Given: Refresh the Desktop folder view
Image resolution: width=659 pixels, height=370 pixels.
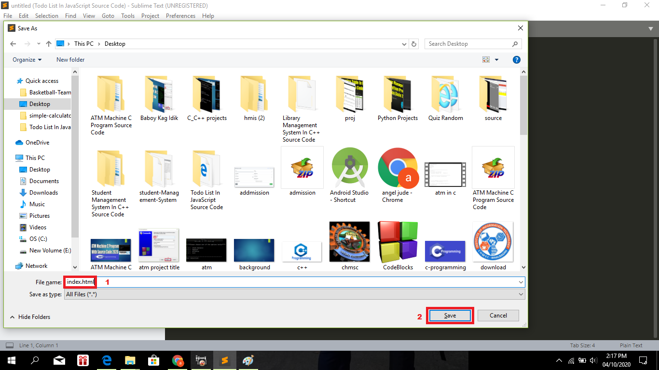Looking at the screenshot, I should coord(414,43).
